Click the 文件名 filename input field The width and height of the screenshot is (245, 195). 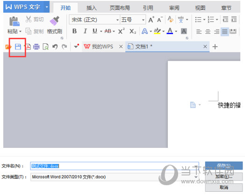(x=115, y=166)
